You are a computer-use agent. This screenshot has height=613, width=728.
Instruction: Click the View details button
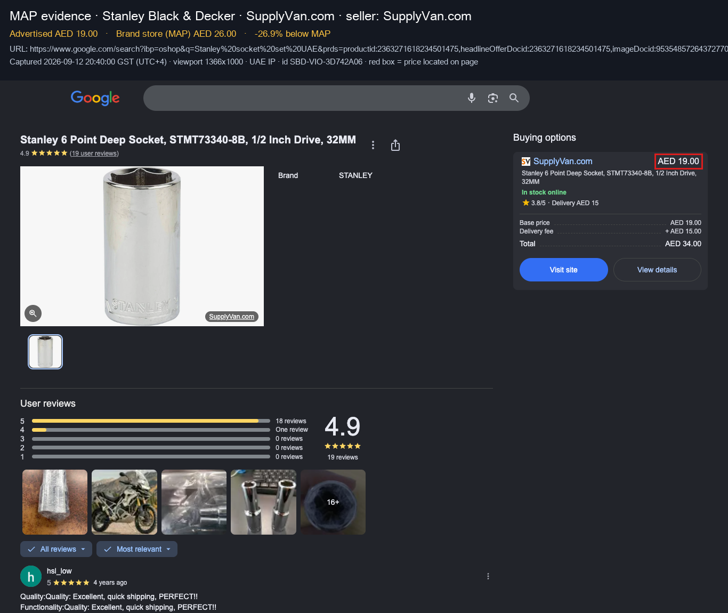[x=657, y=270]
